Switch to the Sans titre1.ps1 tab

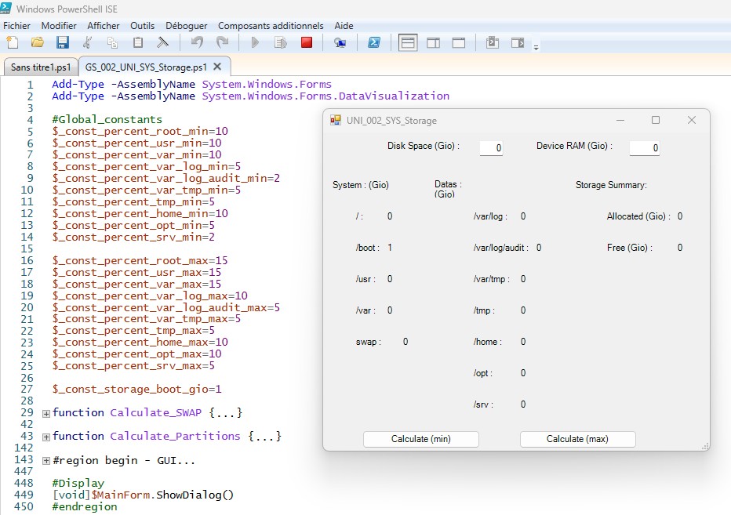tap(41, 67)
